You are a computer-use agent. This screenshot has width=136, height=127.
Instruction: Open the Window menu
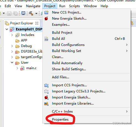(x=90, y=6)
